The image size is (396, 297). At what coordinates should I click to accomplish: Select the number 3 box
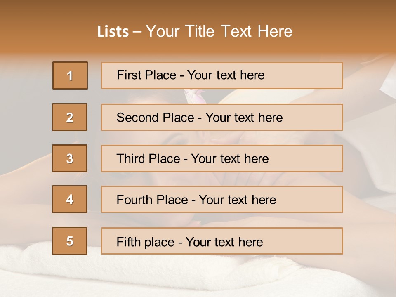(70, 158)
